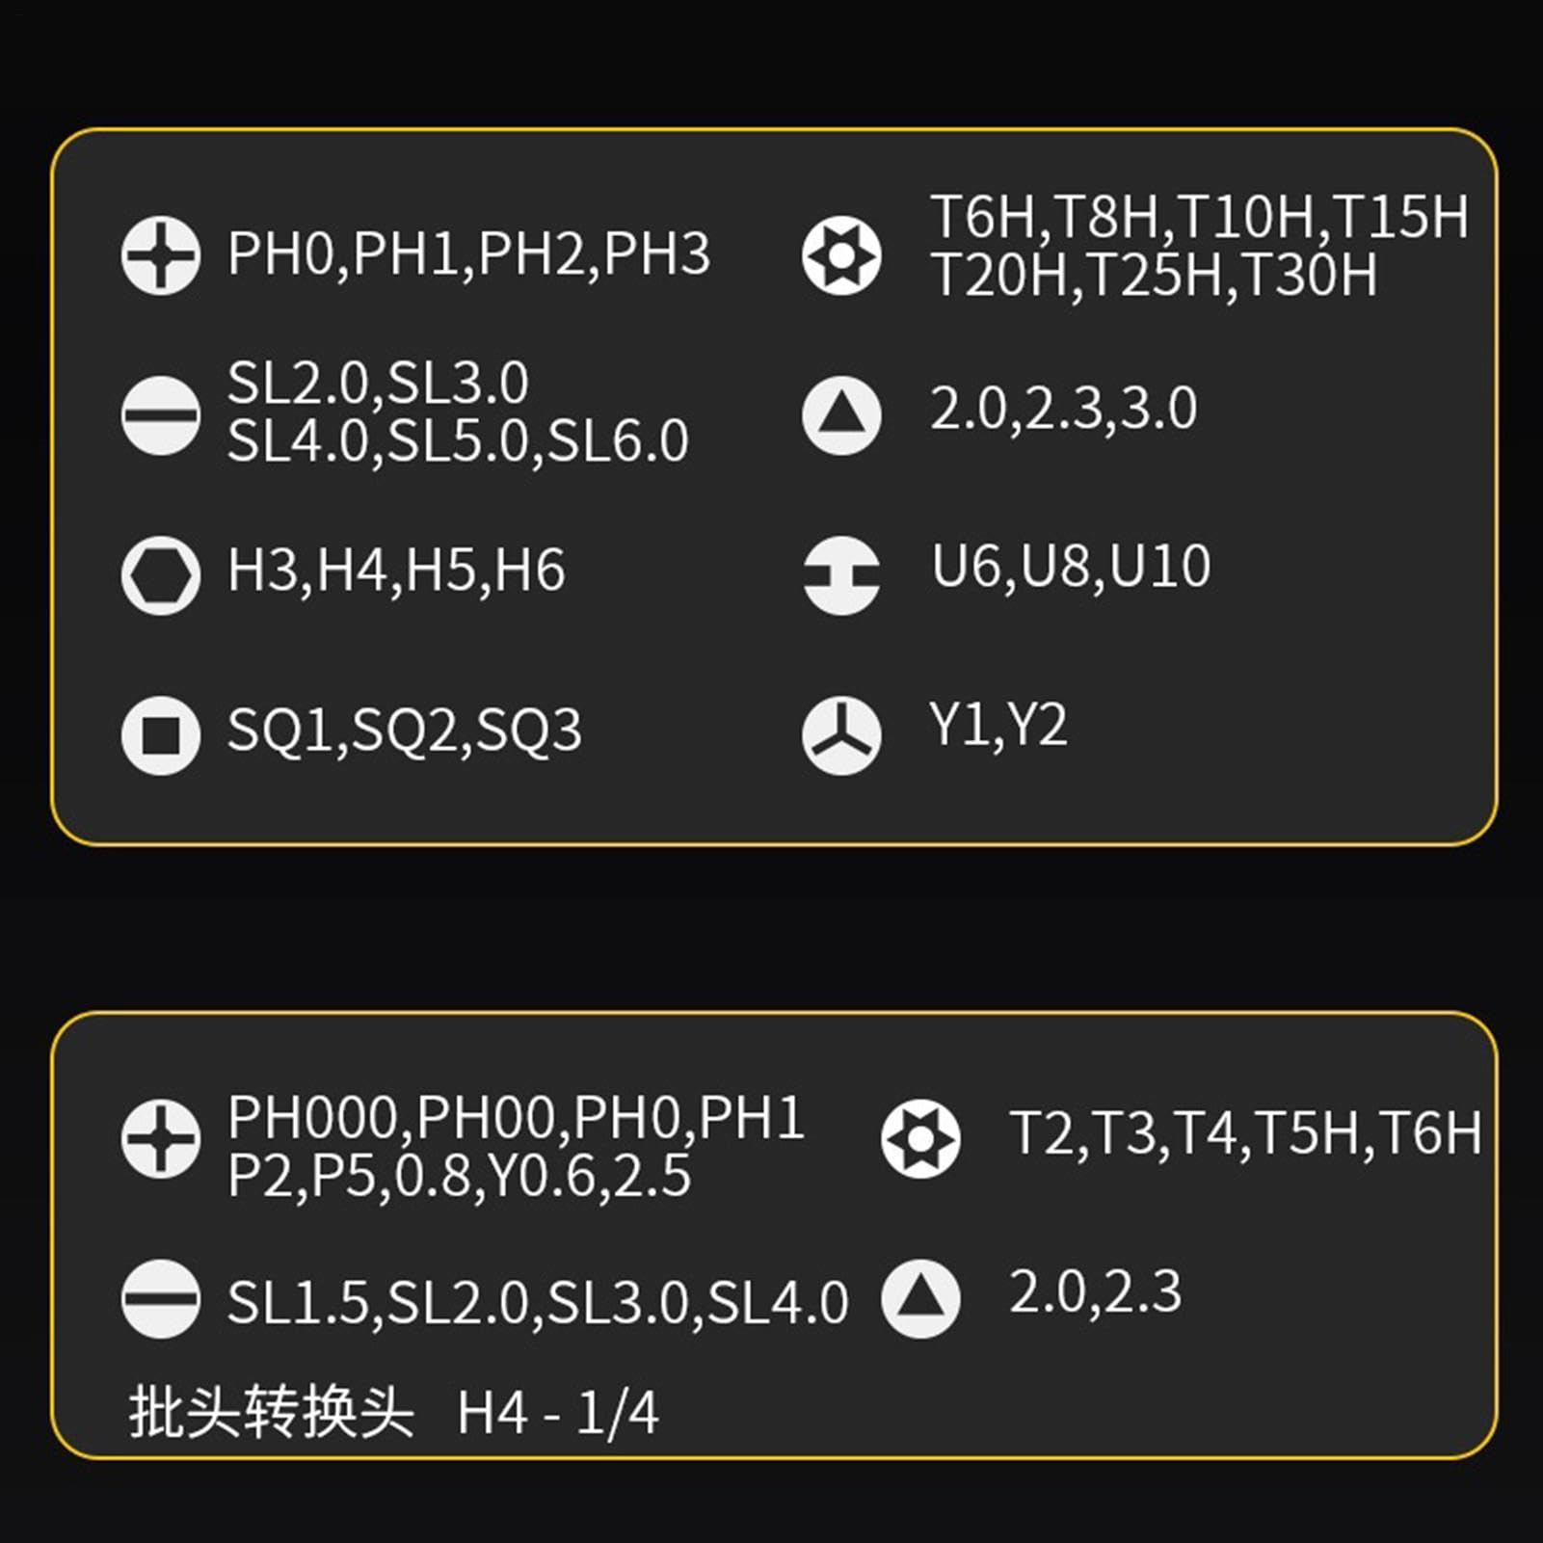Click the Torx star icon beside T2,T3,T4

[x=920, y=1138]
